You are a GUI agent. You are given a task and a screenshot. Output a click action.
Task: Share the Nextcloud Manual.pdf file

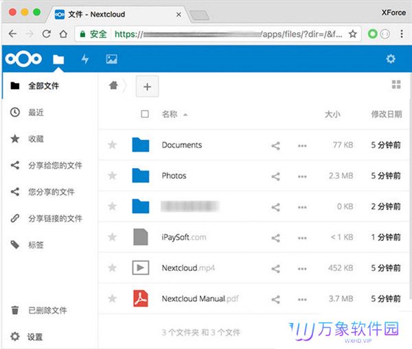point(275,300)
